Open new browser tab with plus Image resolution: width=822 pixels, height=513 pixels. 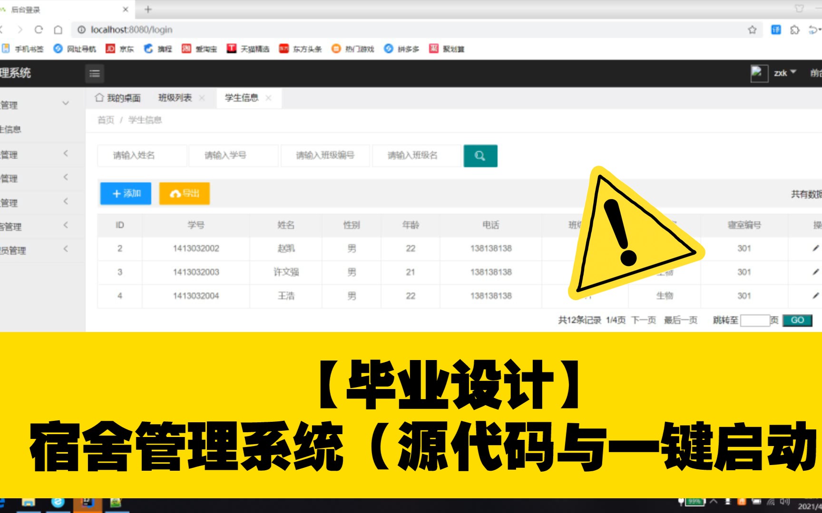point(148,9)
